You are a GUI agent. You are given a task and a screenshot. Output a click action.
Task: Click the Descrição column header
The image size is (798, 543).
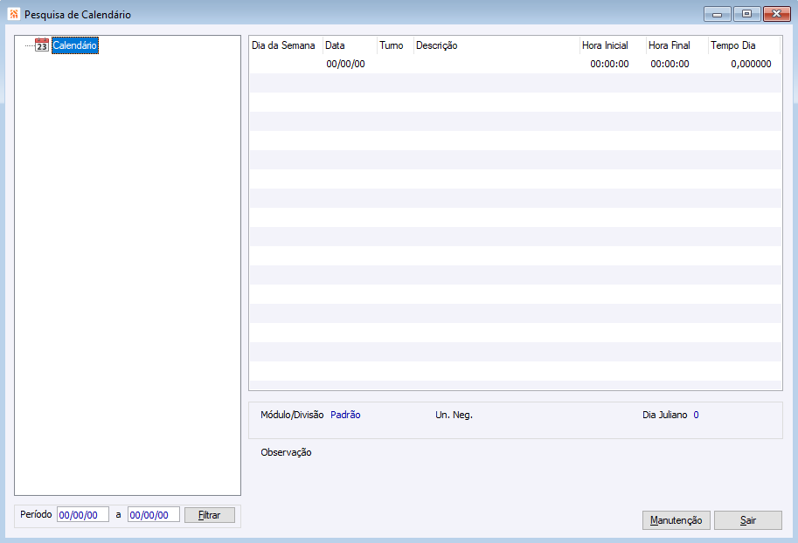point(496,45)
